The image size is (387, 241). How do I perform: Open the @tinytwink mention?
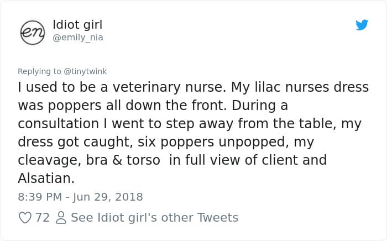(x=86, y=71)
